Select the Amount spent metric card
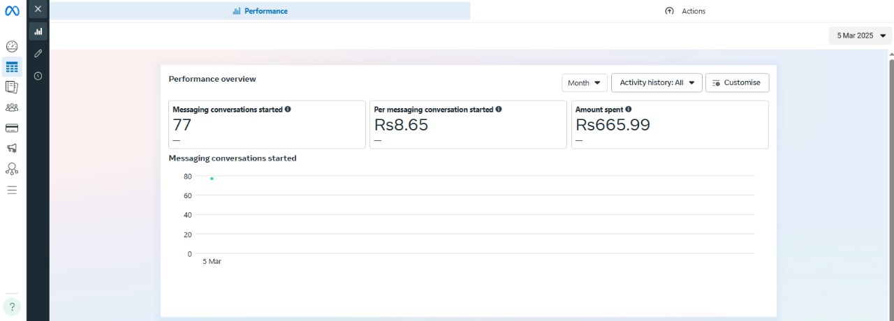894x321 pixels. [669, 125]
